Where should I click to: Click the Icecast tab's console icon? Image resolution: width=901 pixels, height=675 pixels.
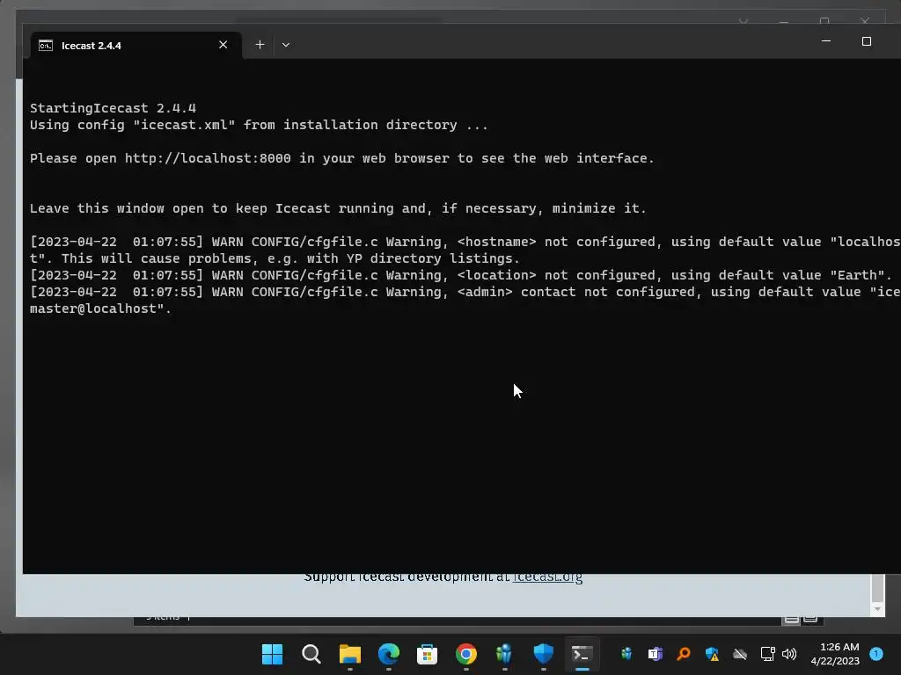(46, 46)
